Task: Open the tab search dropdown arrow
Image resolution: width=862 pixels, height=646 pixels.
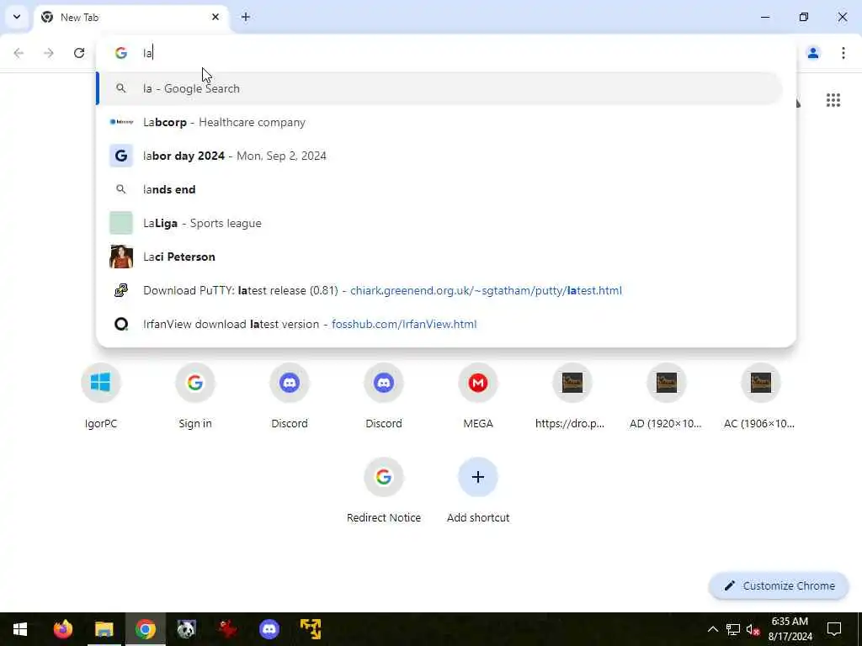Action: pos(17,17)
